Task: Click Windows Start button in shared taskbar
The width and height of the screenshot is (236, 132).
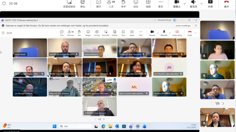Action: point(55,126)
